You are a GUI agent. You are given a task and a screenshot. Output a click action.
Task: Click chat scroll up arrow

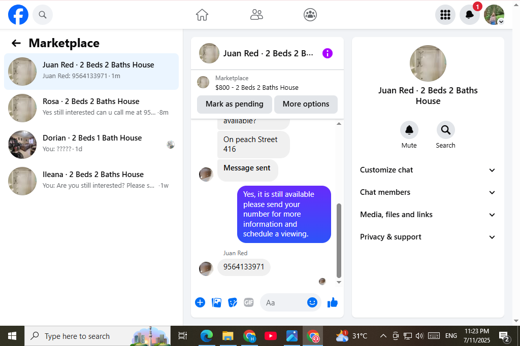(339, 124)
